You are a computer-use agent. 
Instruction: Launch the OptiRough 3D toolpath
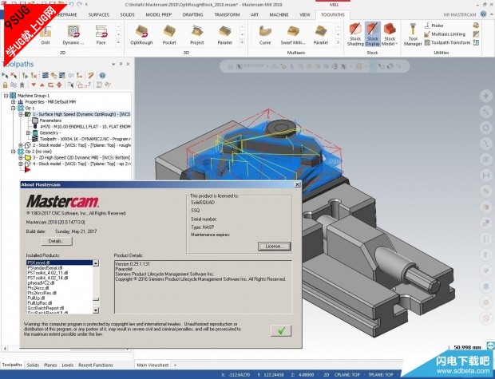pyautogui.click(x=141, y=34)
